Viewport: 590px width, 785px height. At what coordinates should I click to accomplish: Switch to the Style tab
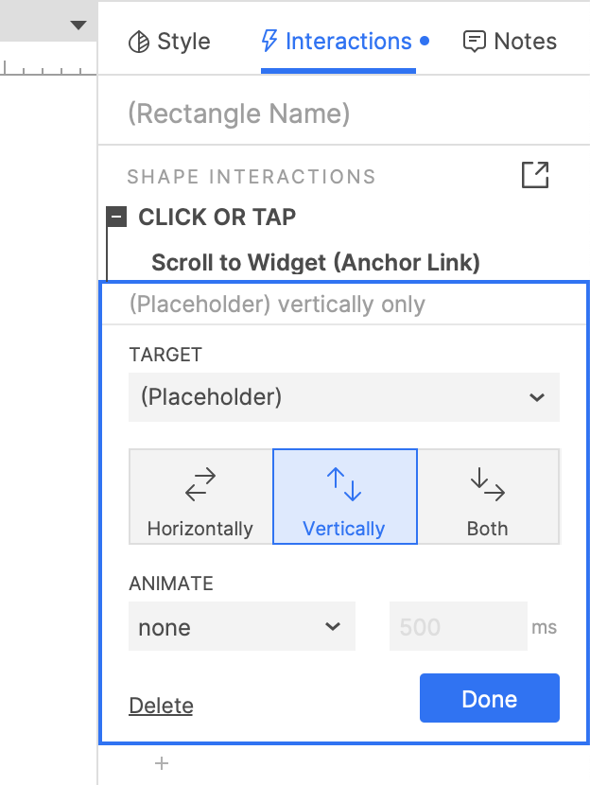[x=170, y=42]
